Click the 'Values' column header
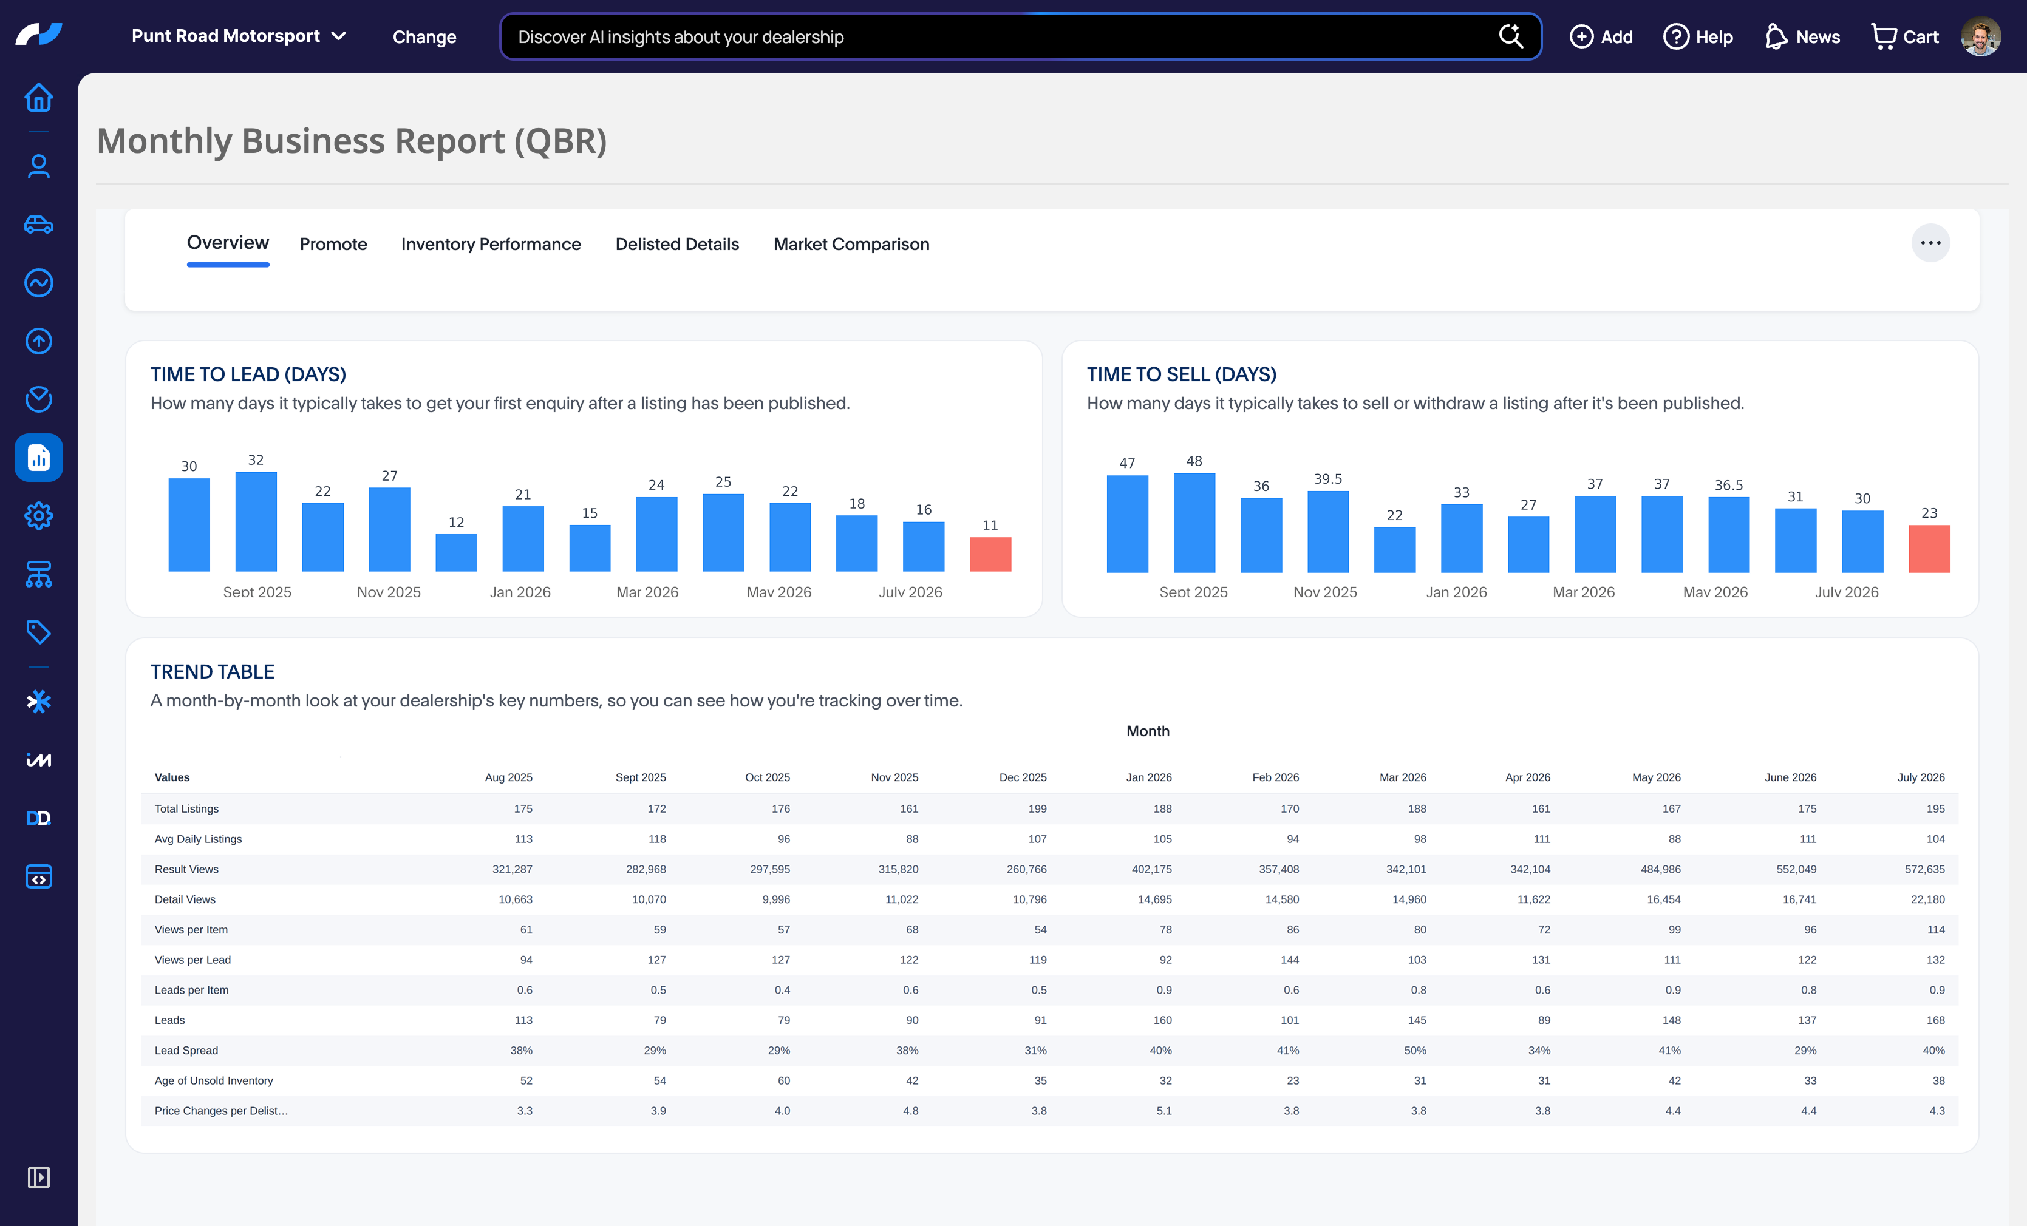The width and height of the screenshot is (2027, 1226). 172,777
